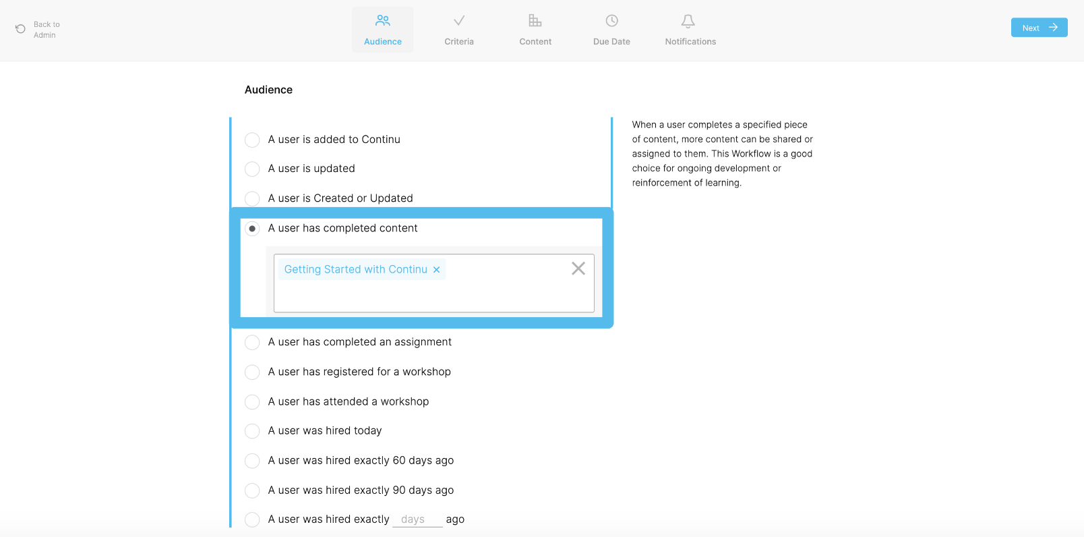Click the Due Date clock icon

pos(612,20)
